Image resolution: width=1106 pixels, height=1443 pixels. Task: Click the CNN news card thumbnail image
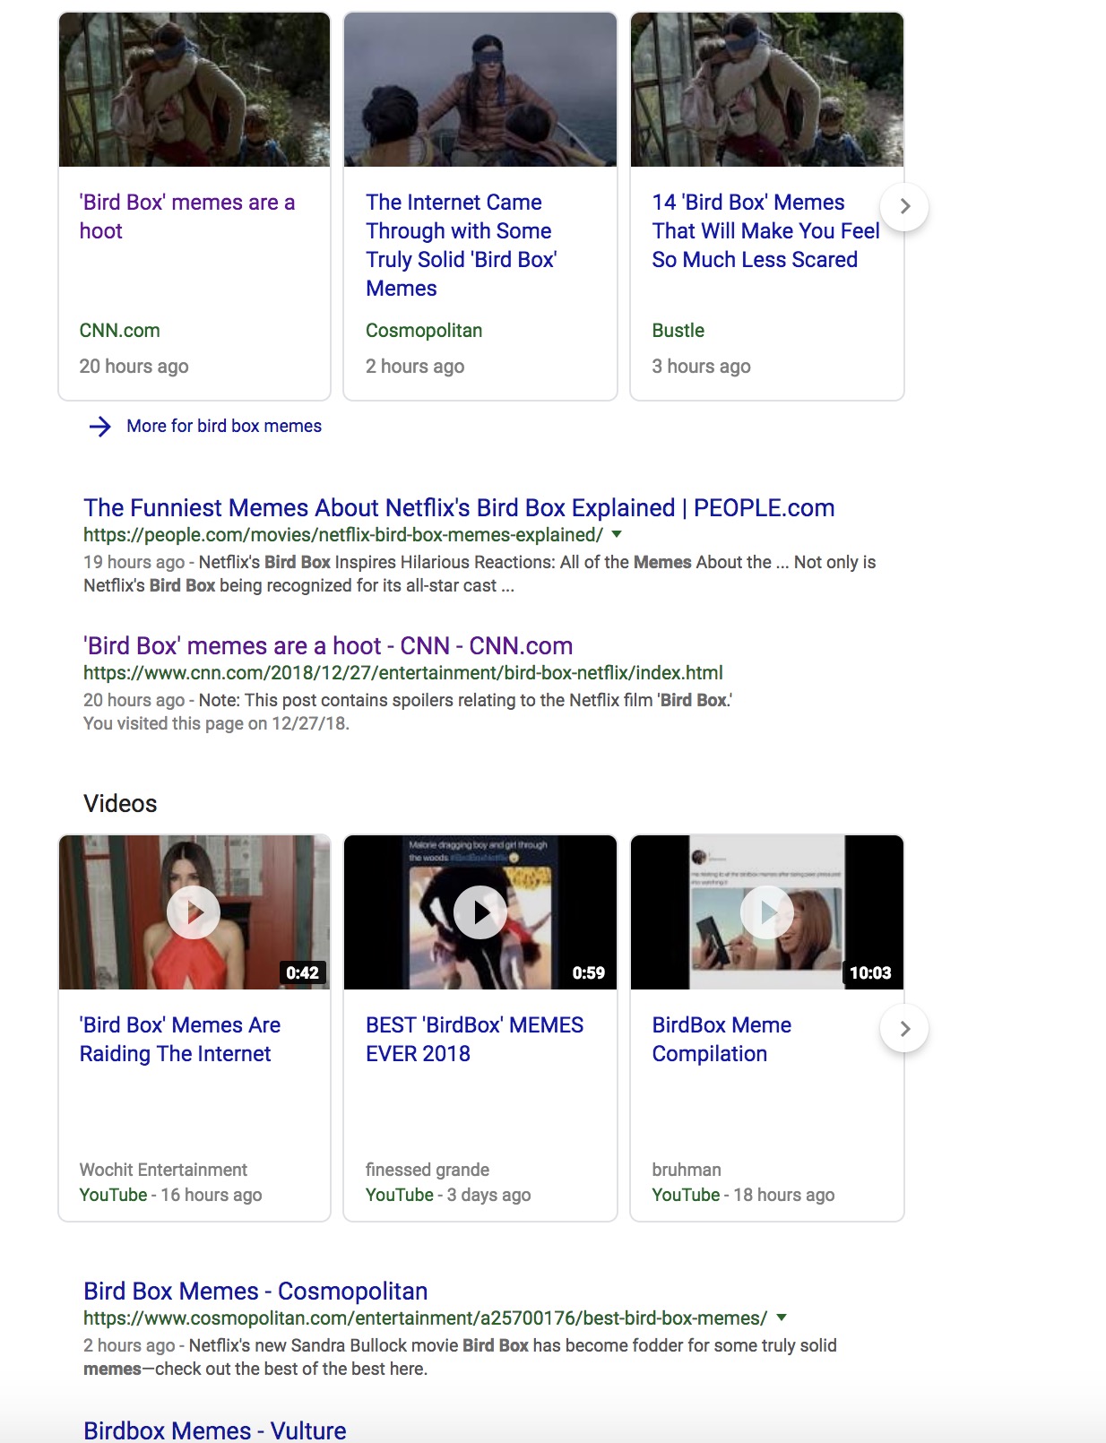[x=194, y=90]
